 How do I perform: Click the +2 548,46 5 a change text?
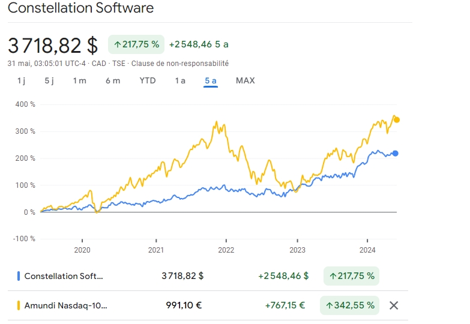click(x=199, y=44)
